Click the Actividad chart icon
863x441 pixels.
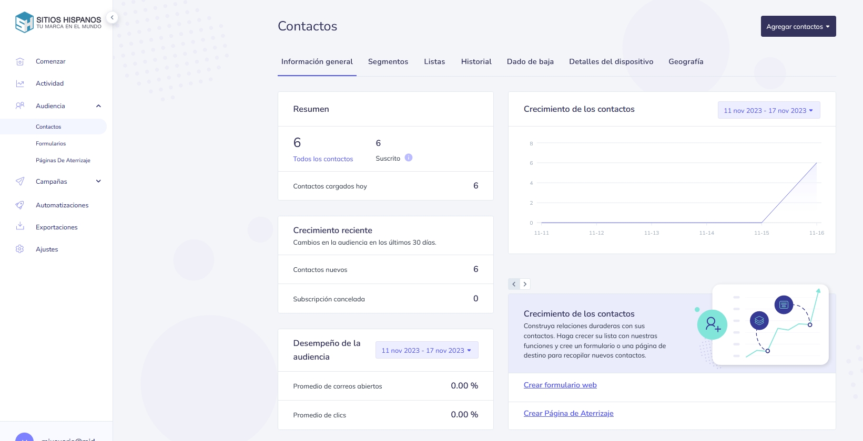[x=20, y=83]
